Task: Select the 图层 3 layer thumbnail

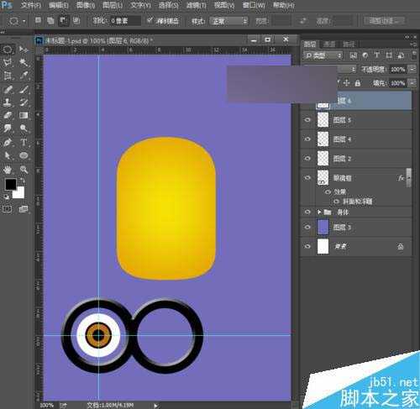Action: pyautogui.click(x=323, y=227)
